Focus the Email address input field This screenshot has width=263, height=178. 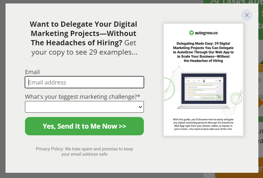coord(84,82)
